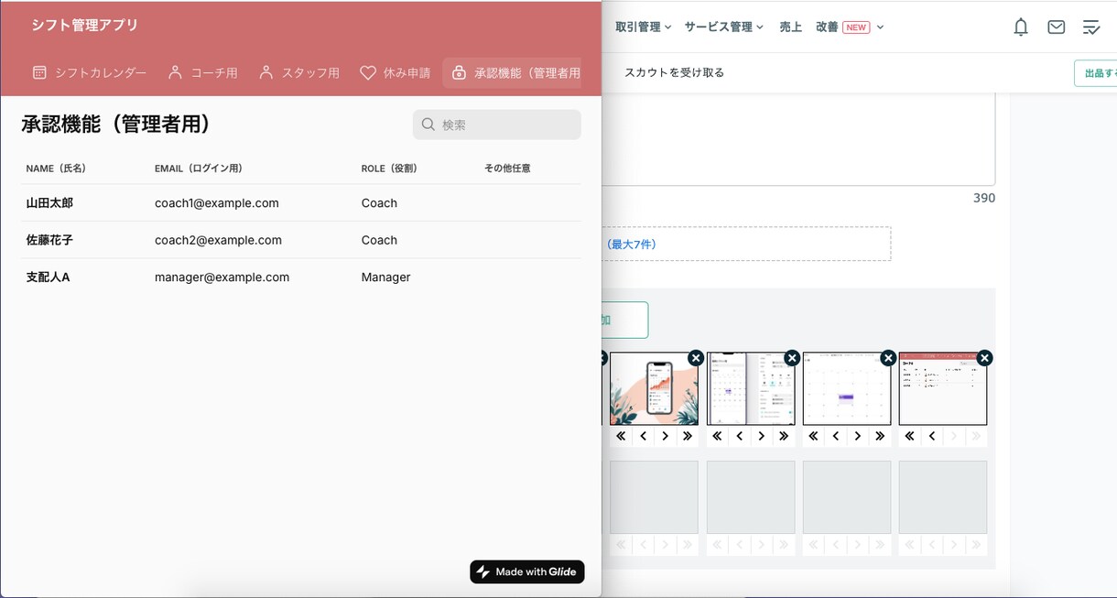Expand the 改善 NEW dropdown menu
Screen dimensions: 1117x598
[x=850, y=27]
